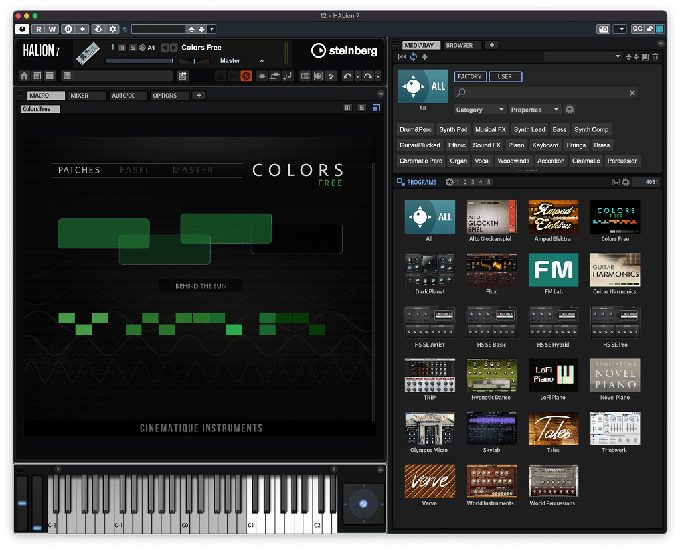Toggle macro page mute M button
The width and height of the screenshot is (680, 549).
pyautogui.click(x=347, y=108)
